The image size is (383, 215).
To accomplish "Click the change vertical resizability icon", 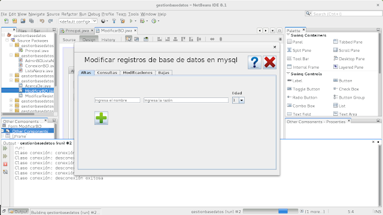I will (221, 39).
